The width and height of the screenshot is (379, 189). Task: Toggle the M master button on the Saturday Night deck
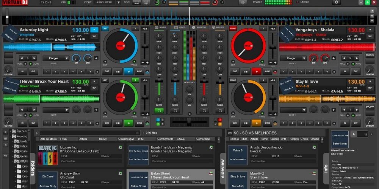[x=94, y=29]
